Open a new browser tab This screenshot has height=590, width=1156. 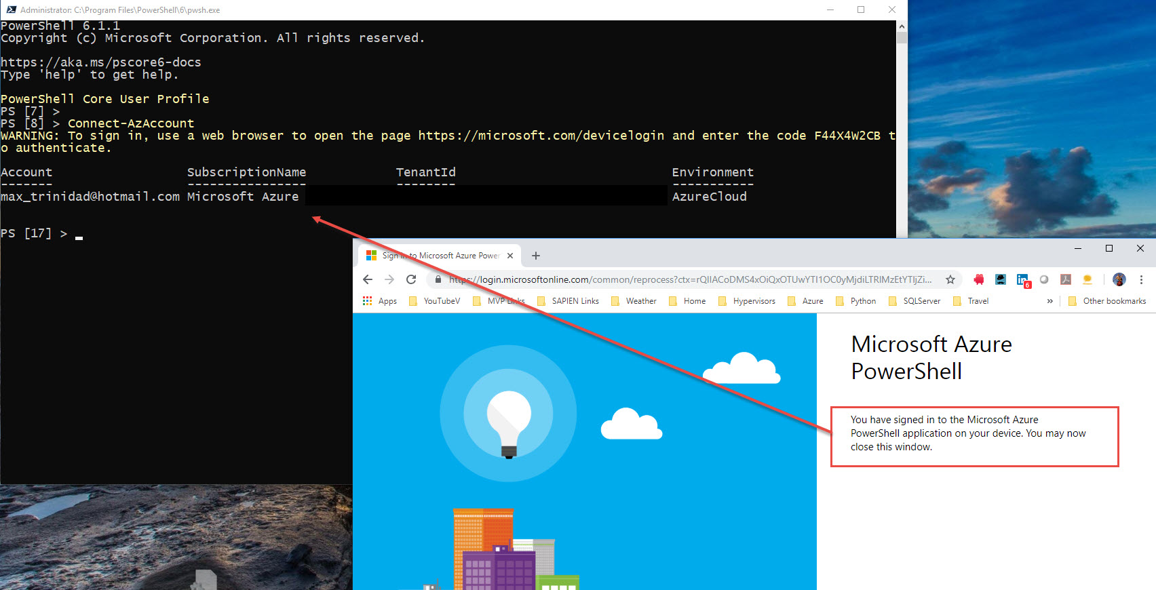click(536, 256)
